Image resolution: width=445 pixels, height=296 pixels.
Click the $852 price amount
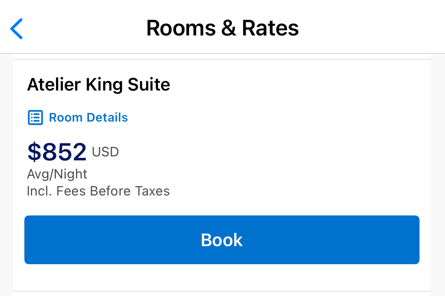[x=57, y=152]
